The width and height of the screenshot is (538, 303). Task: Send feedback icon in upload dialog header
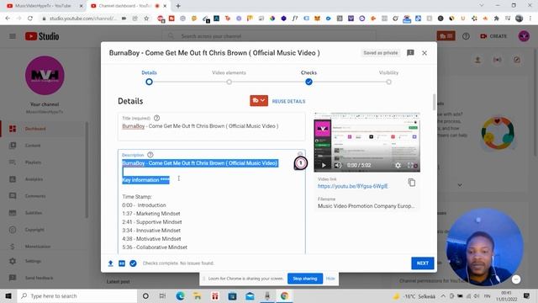(410, 52)
